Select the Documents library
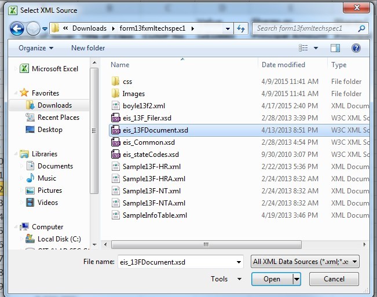Image resolution: width=377 pixels, height=297 pixels. coord(50,166)
